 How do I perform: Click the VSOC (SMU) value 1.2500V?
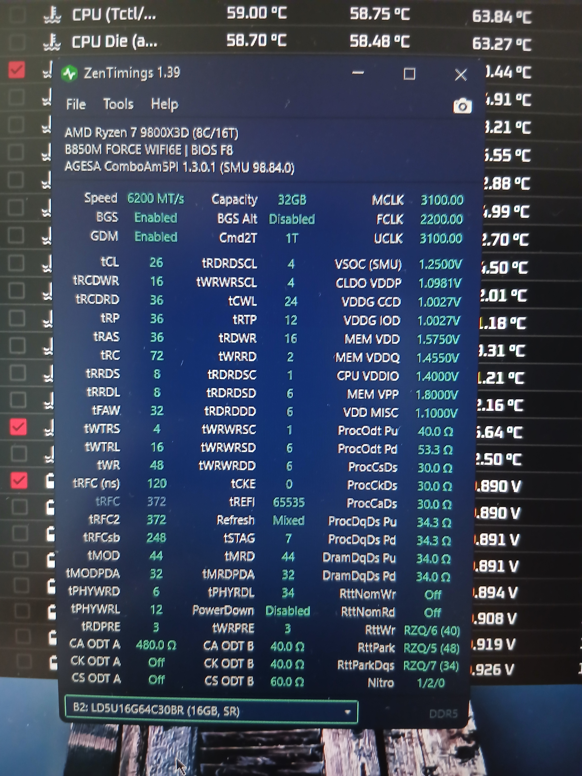click(440, 265)
